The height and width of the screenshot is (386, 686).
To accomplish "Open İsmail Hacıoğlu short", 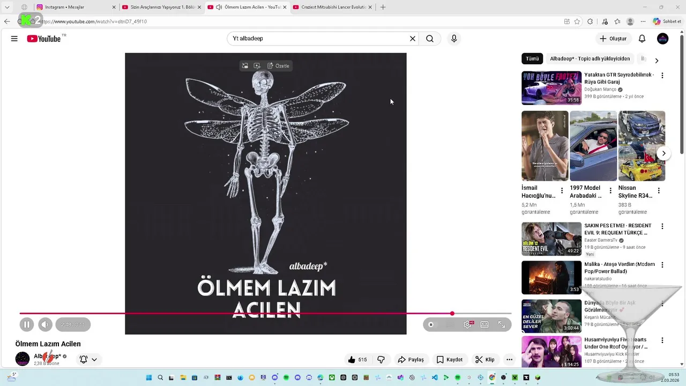I will tap(545, 146).
